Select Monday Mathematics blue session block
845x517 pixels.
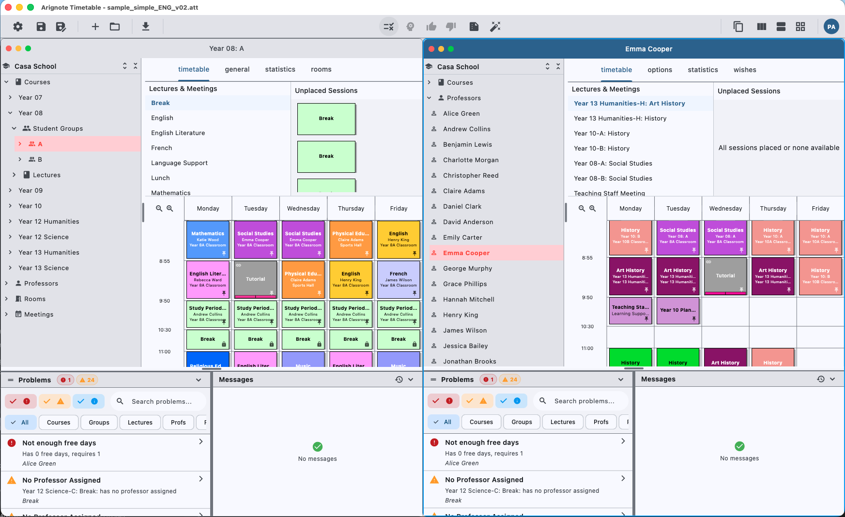(x=208, y=240)
